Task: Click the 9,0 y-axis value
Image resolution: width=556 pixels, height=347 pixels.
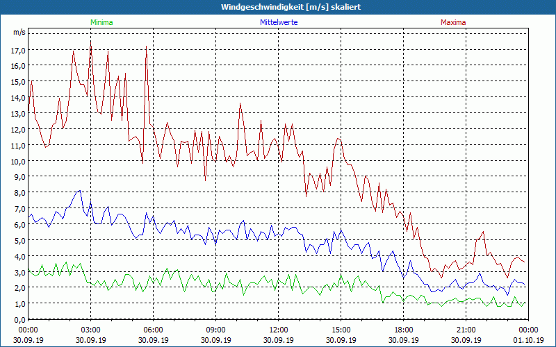Action: 20,178
